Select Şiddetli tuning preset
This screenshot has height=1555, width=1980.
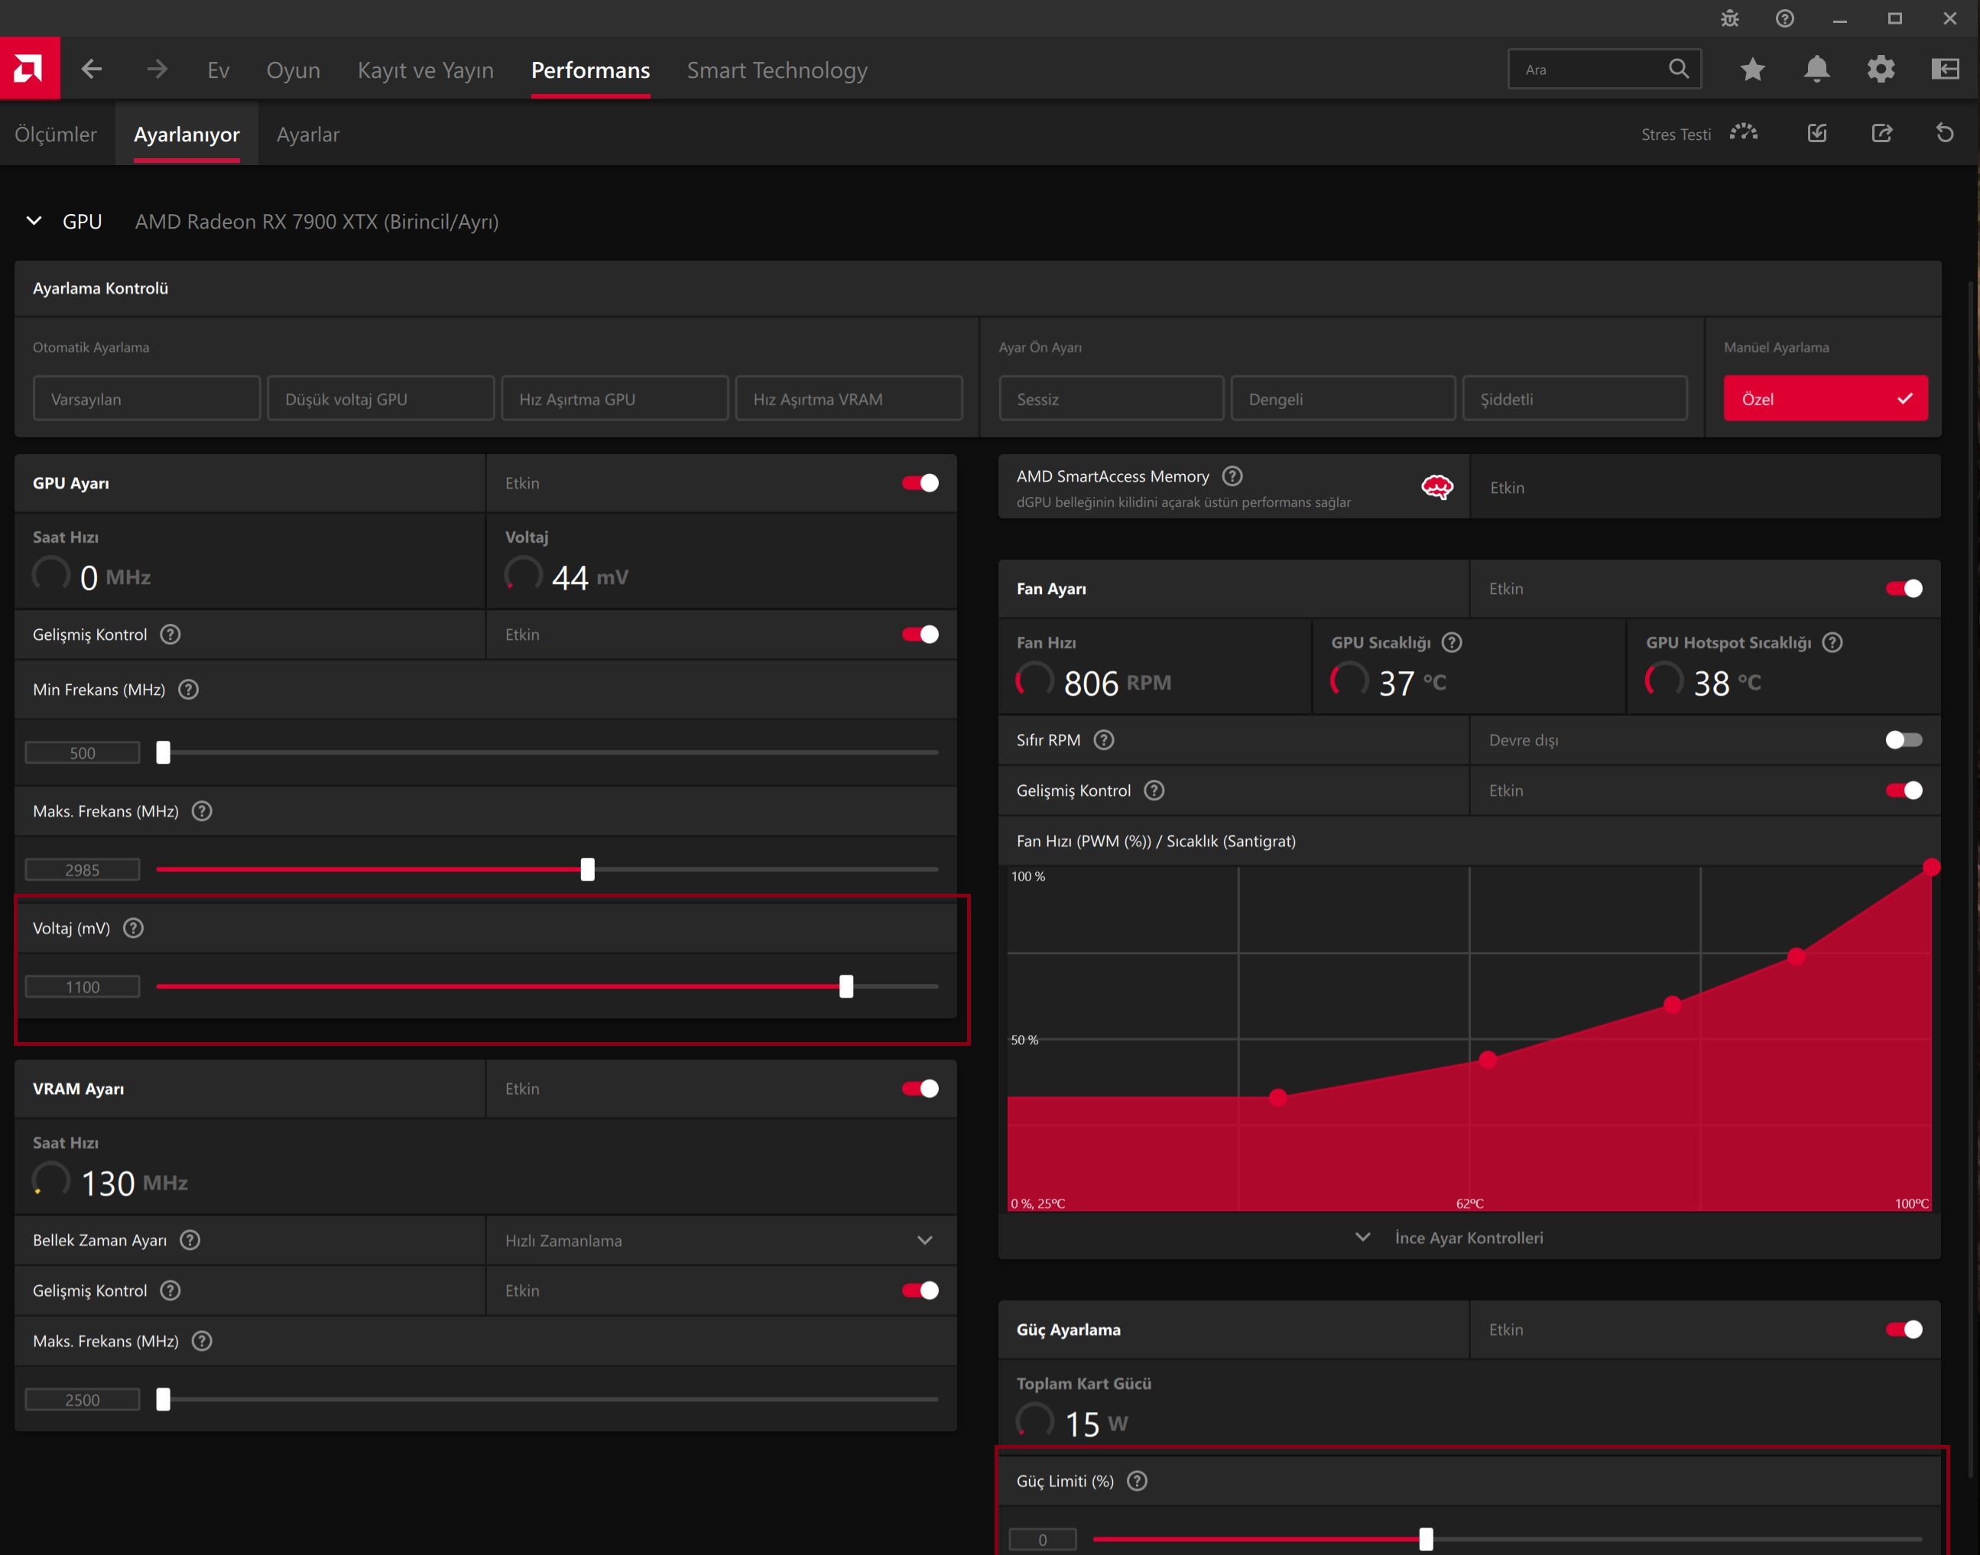coord(1574,399)
